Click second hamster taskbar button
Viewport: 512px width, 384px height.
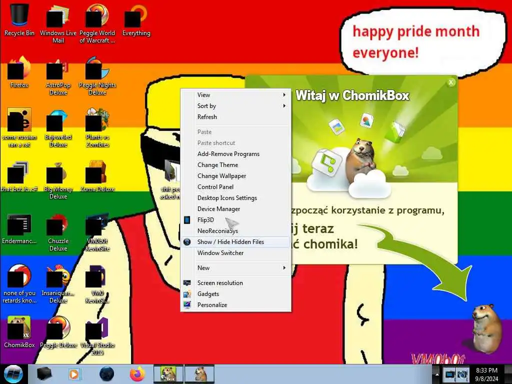coord(199,374)
